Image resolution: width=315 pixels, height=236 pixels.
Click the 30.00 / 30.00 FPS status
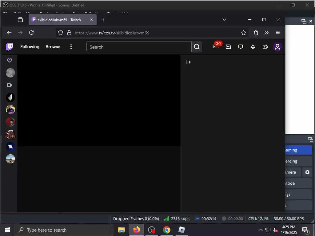point(289,218)
